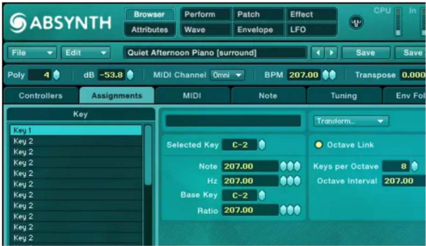
Task: Open the Patch page
Action: pyautogui.click(x=258, y=15)
